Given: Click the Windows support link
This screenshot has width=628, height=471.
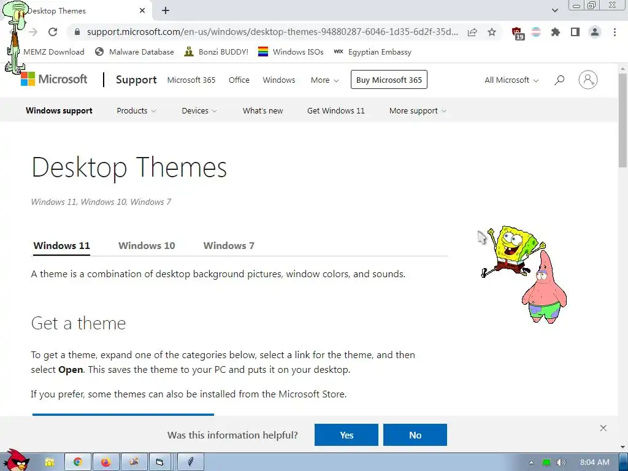Looking at the screenshot, I should coord(59,110).
